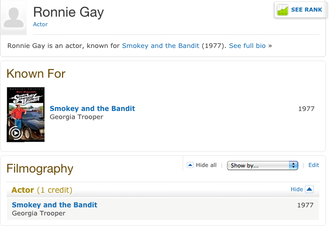Open the Show by... dropdown
Viewport: 329px width, 226px height.
click(x=262, y=165)
